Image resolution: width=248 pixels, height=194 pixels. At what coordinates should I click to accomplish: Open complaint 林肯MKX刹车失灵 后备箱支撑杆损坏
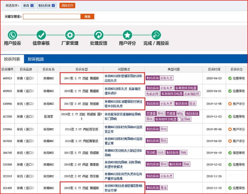(x=123, y=91)
